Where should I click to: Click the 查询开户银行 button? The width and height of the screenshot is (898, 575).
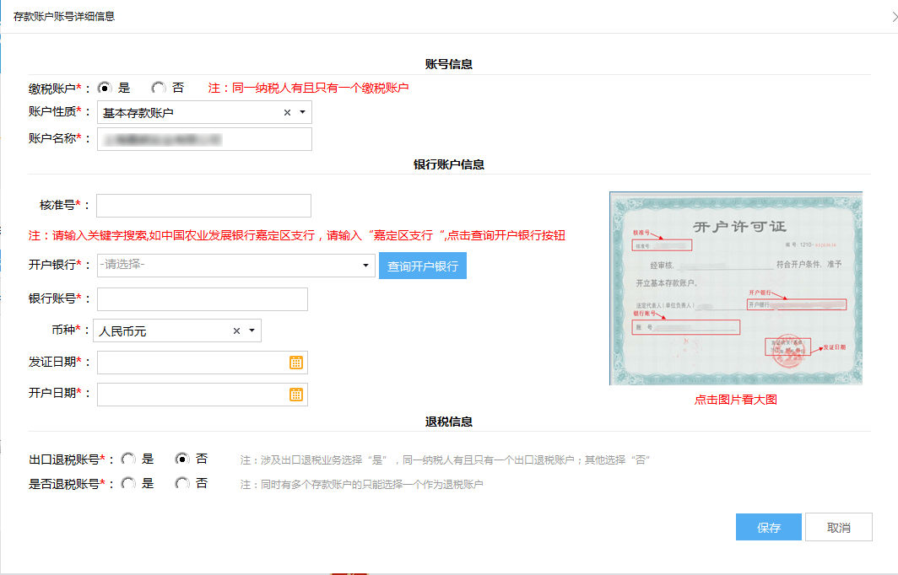click(x=422, y=265)
